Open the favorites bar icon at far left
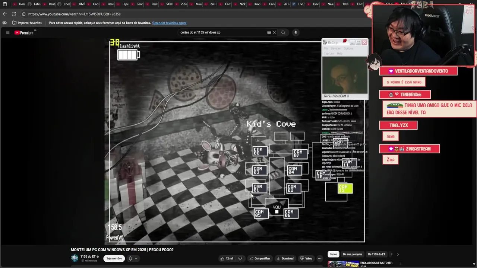Screen dimensions: 477x268 click(4, 23)
